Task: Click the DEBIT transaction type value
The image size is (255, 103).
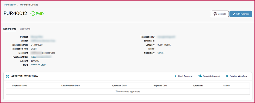Action: (x=34, y=49)
